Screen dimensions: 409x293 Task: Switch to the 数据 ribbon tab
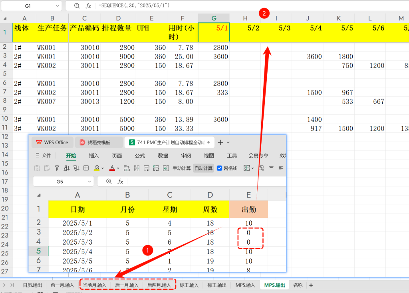click(163, 156)
